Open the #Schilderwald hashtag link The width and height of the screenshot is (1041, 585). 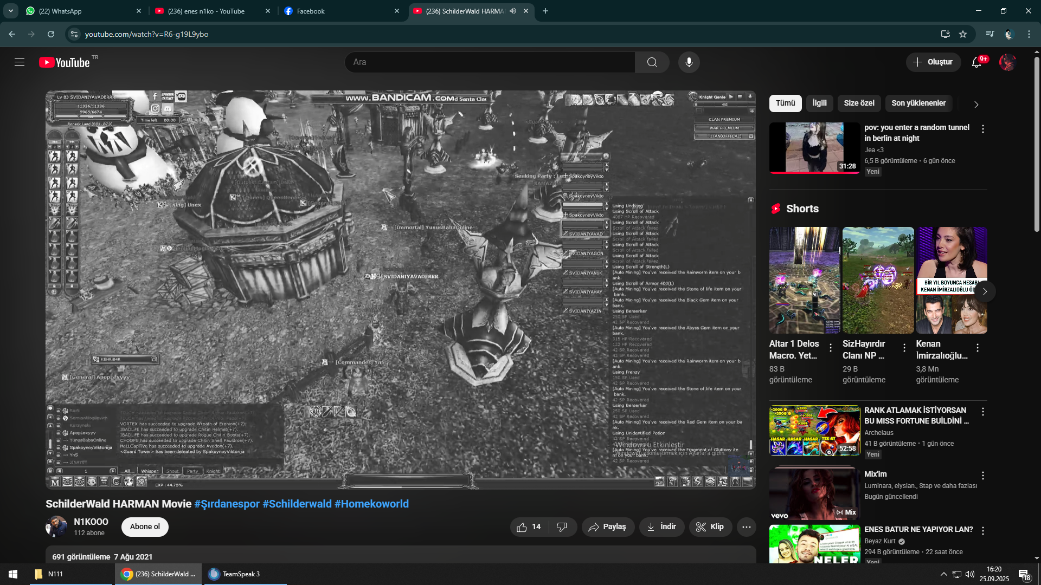pyautogui.click(x=297, y=504)
